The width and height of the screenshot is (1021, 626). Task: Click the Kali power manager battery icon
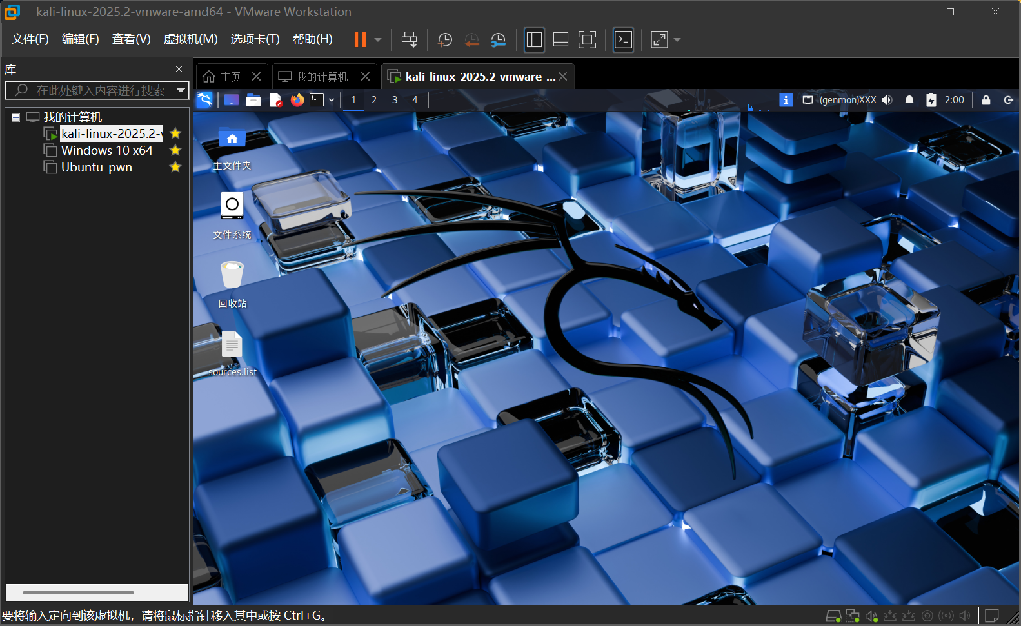click(931, 100)
